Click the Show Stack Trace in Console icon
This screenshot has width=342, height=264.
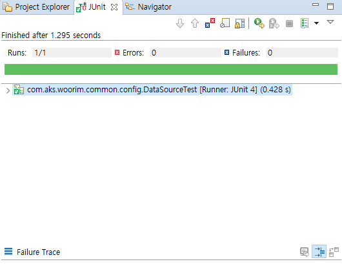305,252
